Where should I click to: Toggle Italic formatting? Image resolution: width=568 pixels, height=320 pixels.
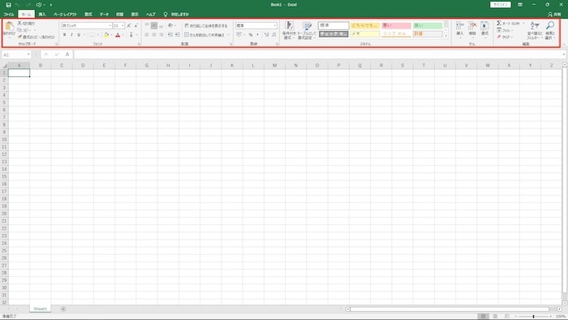tap(71, 35)
